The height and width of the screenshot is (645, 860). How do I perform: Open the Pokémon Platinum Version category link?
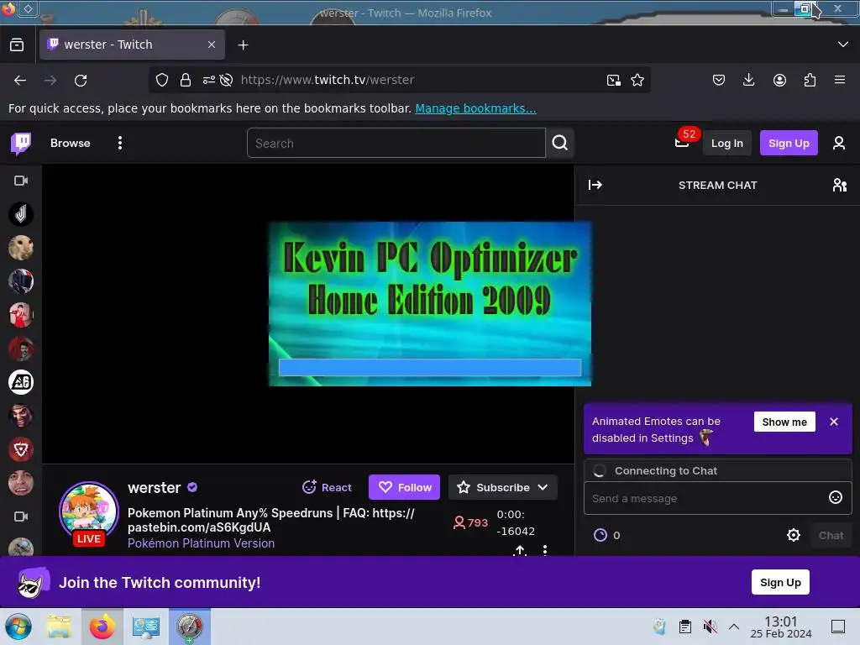(x=202, y=543)
